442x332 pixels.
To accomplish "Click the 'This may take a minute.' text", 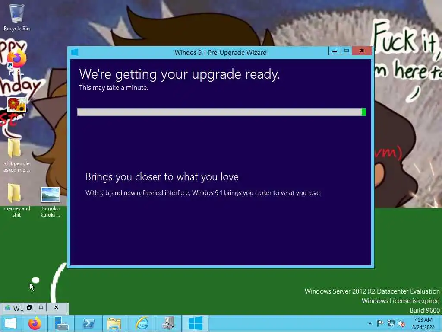I will tap(114, 88).
